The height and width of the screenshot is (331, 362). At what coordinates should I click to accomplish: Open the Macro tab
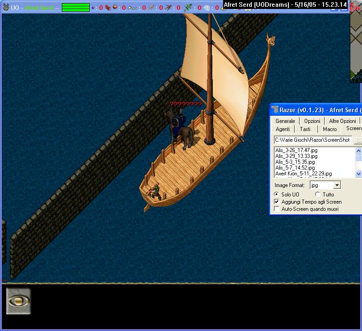pyautogui.click(x=330, y=129)
